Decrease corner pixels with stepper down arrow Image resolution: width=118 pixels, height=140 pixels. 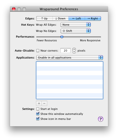74,52
